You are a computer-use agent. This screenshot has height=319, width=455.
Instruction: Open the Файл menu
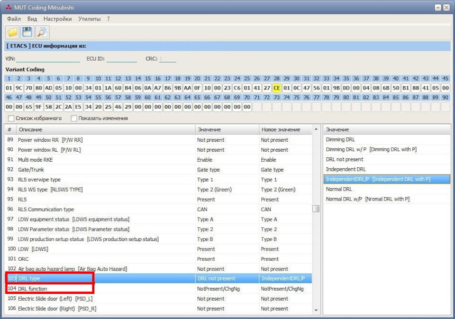(14, 19)
